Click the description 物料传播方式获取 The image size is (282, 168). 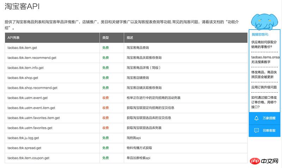(139, 148)
